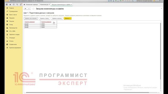
Task: Select the 25000 value cell
Action: tap(49, 26)
